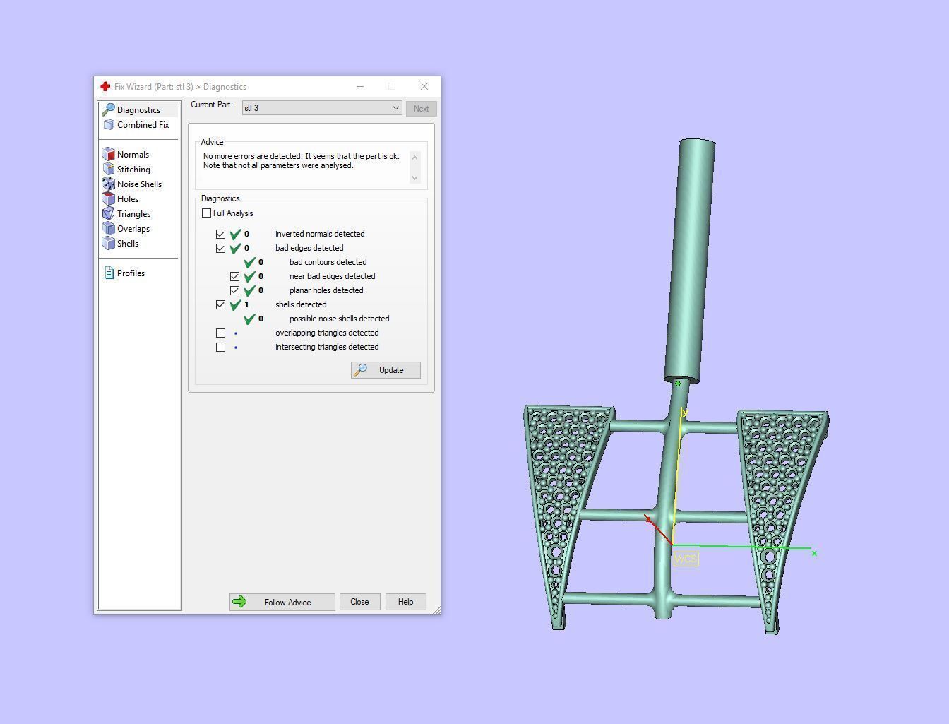Enable the Full Analysis checkbox
Image resolution: width=949 pixels, height=724 pixels.
point(206,213)
